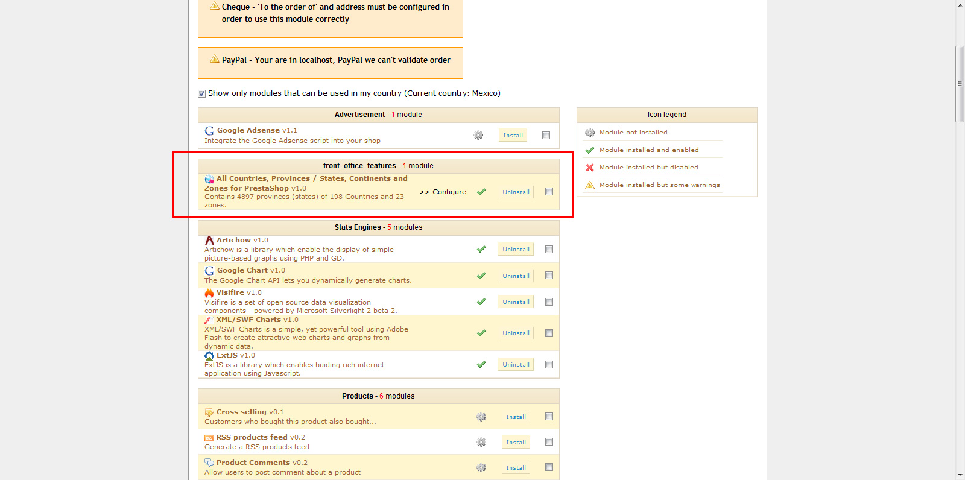Click the Google Adsense module name
The width and height of the screenshot is (965, 480).
[x=248, y=130]
